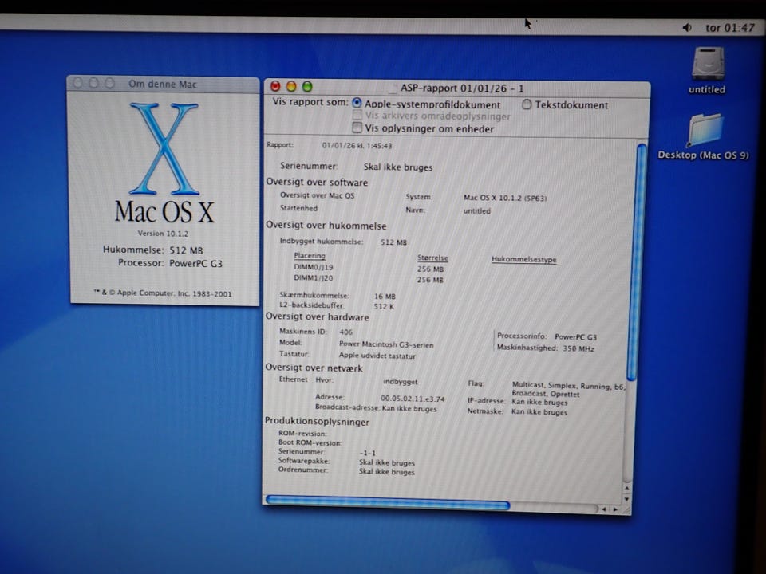Click the scroll up arrow in ASP-rapport
The width and height of the screenshot is (766, 574).
coord(627,488)
